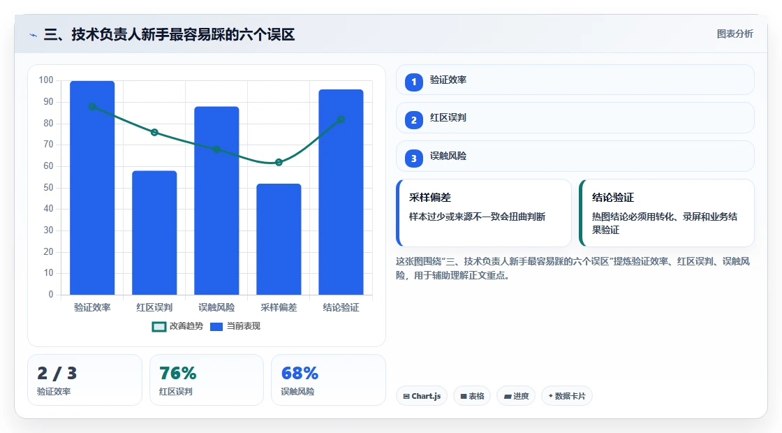
Task: Click the x-axis label 采样偏差
Action: tap(279, 308)
